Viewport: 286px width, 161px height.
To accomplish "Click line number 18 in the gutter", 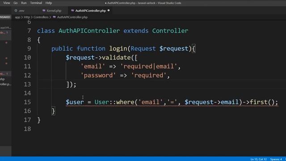I will point(27,129).
